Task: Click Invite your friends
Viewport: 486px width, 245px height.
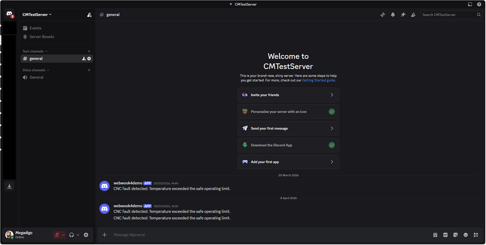Action: point(288,95)
